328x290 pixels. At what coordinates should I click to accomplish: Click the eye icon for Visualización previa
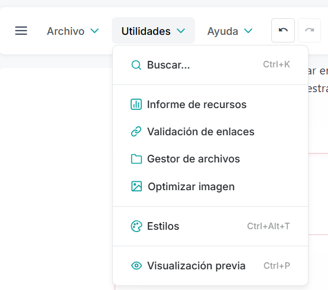pos(137,266)
